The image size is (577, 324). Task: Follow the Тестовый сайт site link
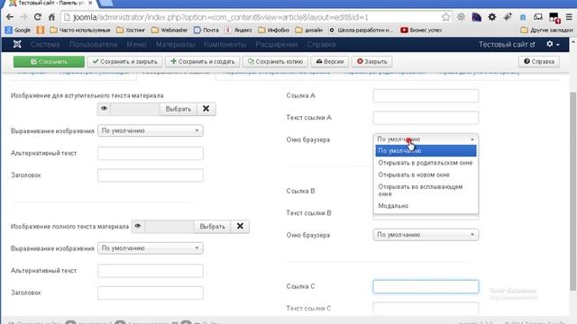point(507,44)
